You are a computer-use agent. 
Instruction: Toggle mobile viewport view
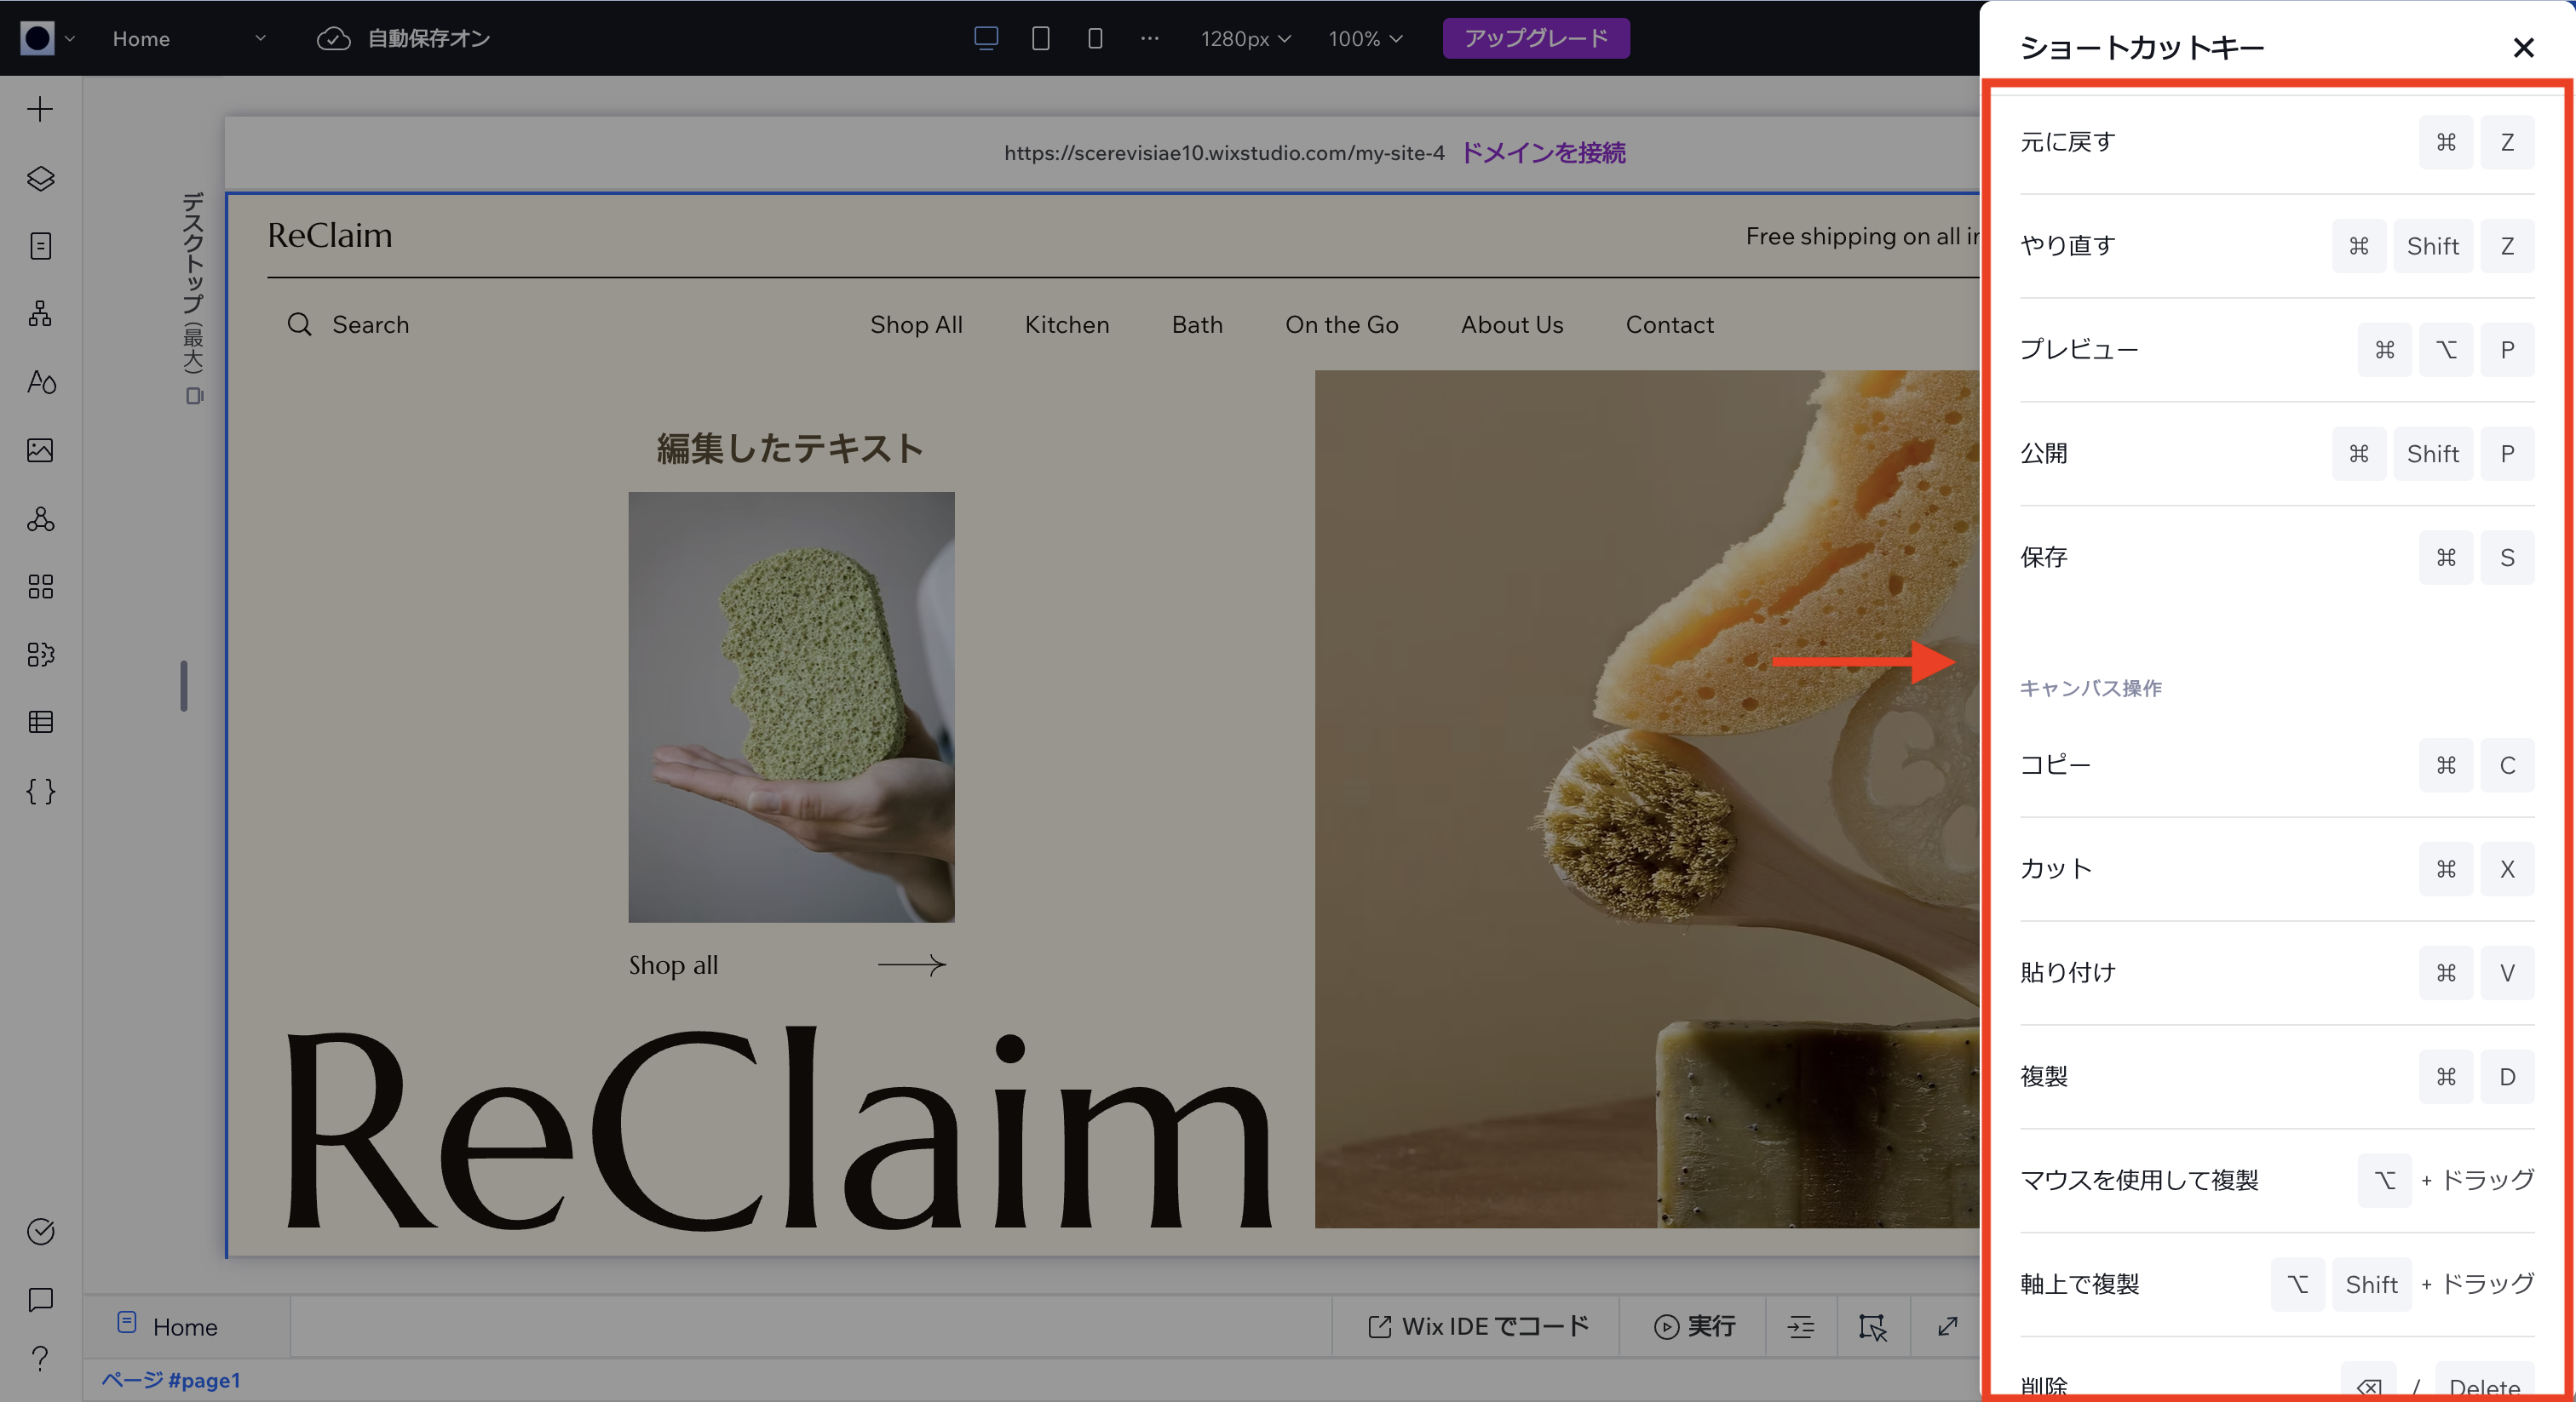pyautogui.click(x=1095, y=38)
